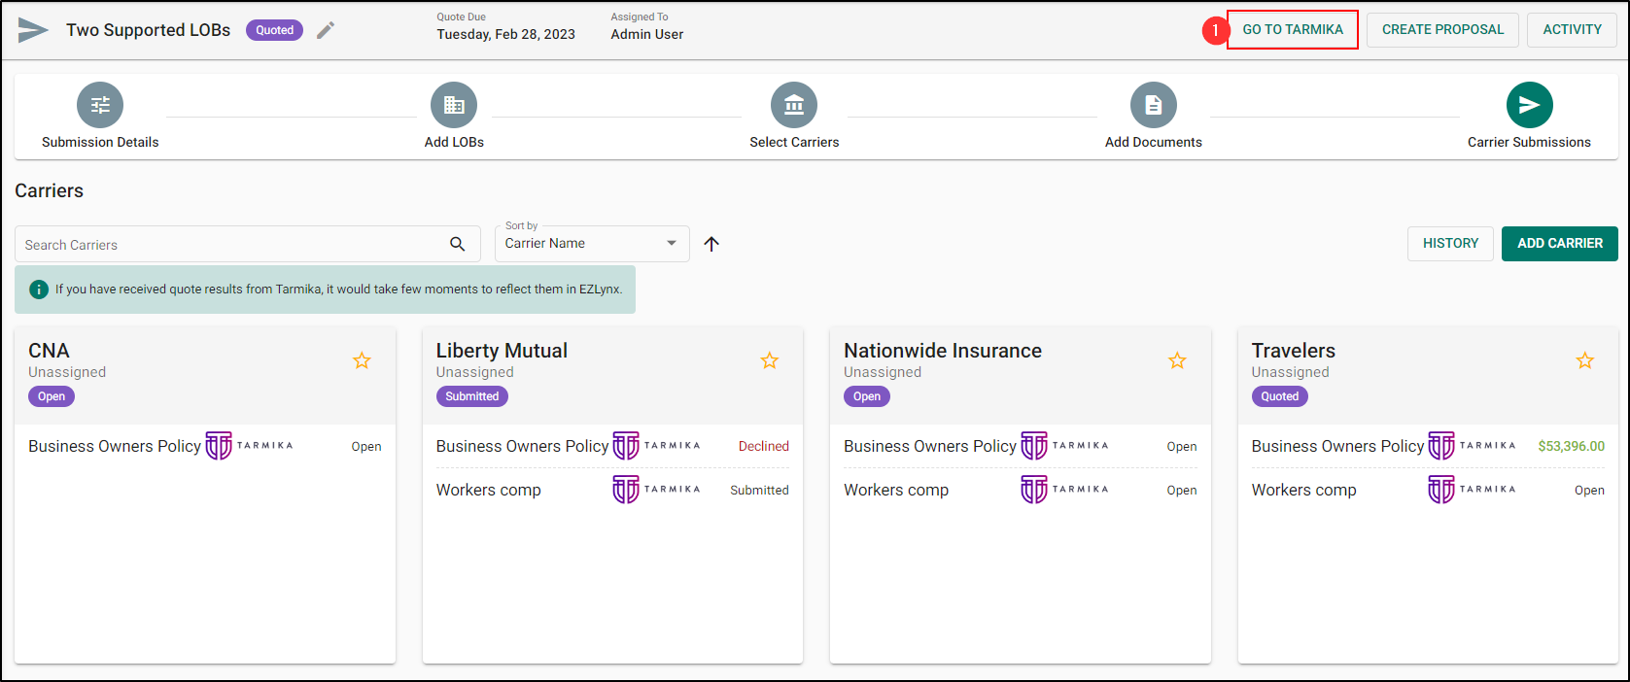Click Tarmika logo on Travelers Workers comp

click(1472, 490)
